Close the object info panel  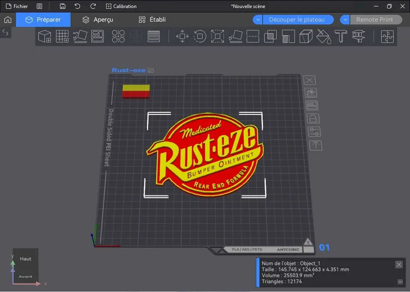tap(399, 264)
